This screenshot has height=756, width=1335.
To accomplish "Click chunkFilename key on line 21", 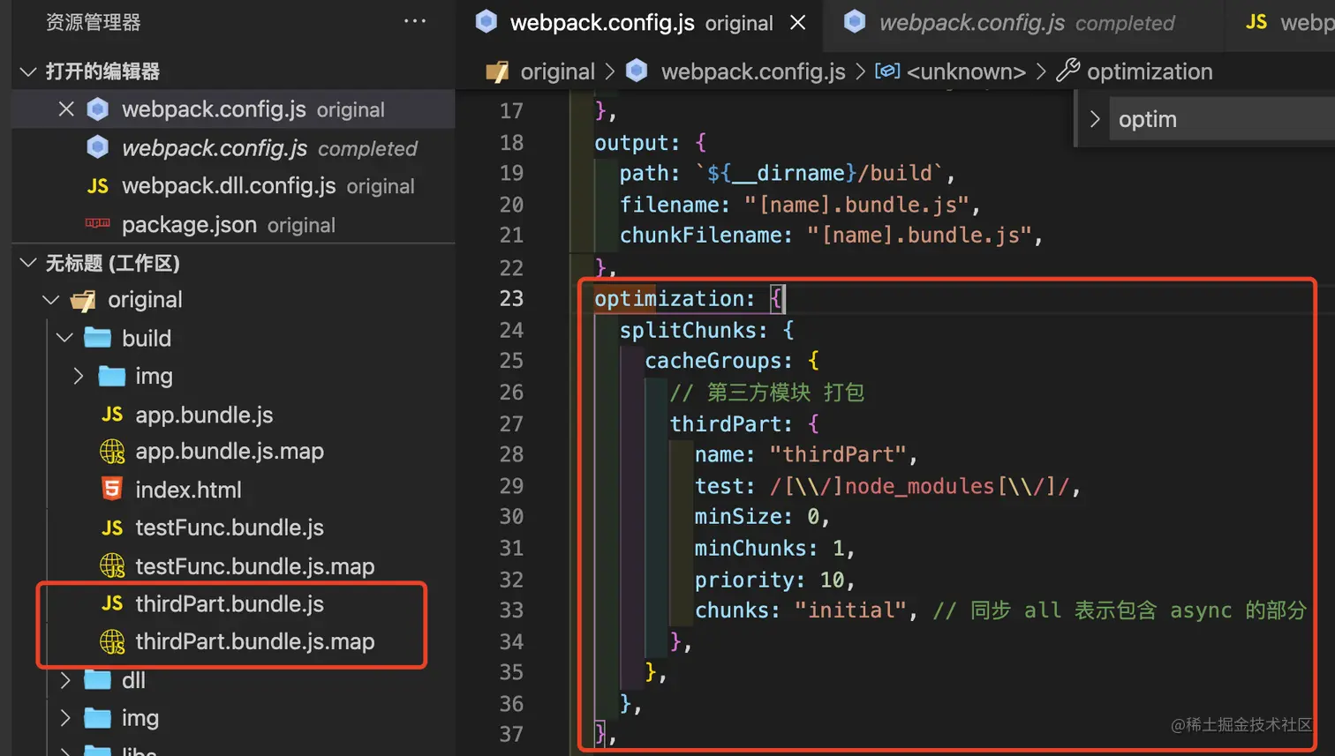I will pos(700,236).
